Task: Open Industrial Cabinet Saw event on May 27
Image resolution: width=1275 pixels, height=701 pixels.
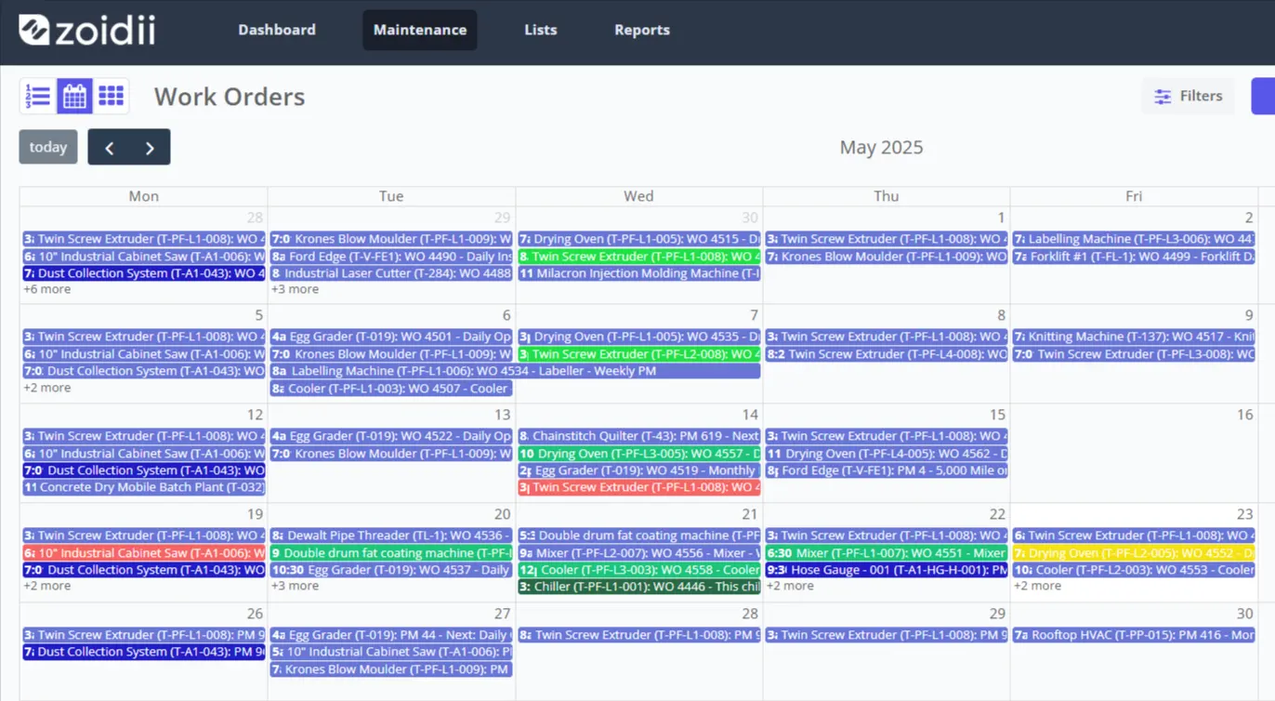Action: click(391, 652)
